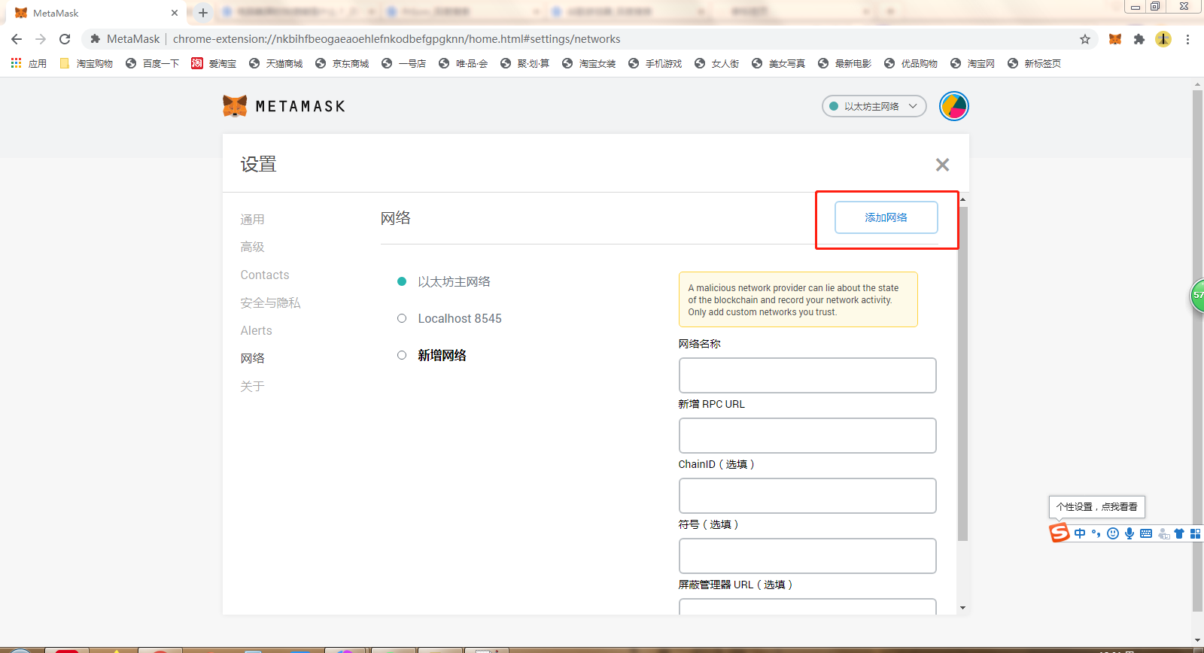Close the MetaMask browser tab
Viewport: 1204px width, 653px height.
(x=175, y=13)
